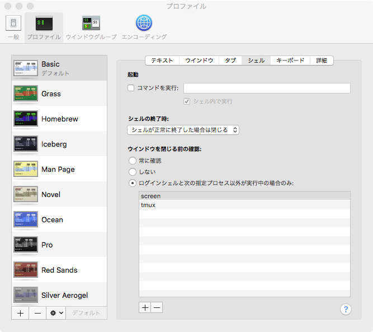Screen dimensions: 373x332
Task: Switch to the テキスト tab
Action: pyautogui.click(x=162, y=60)
